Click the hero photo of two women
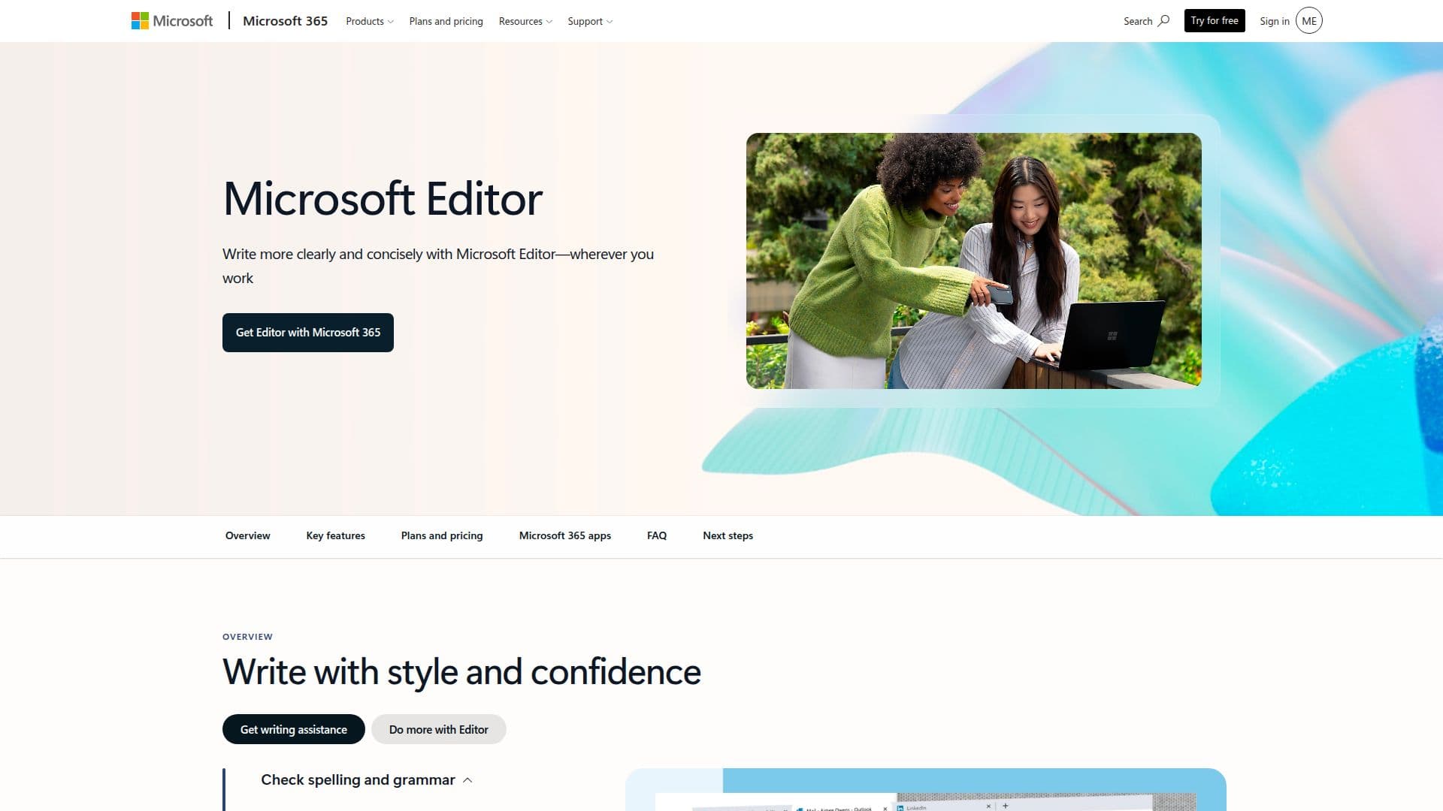 [974, 261]
